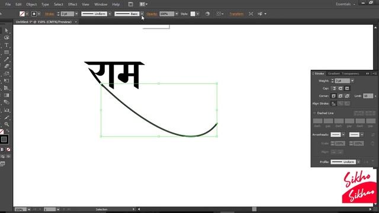The image size is (379, 213).
Task: Open the Arrange Documents icon in menu bar
Action: tap(143, 4)
